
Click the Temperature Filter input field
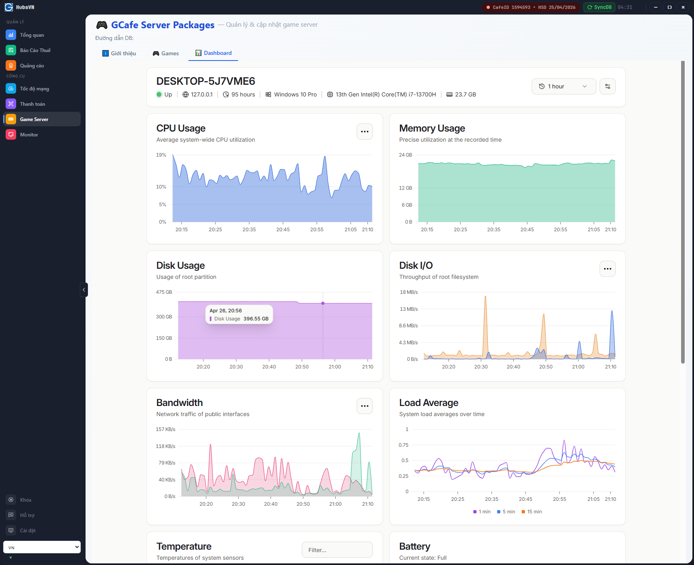(337, 550)
